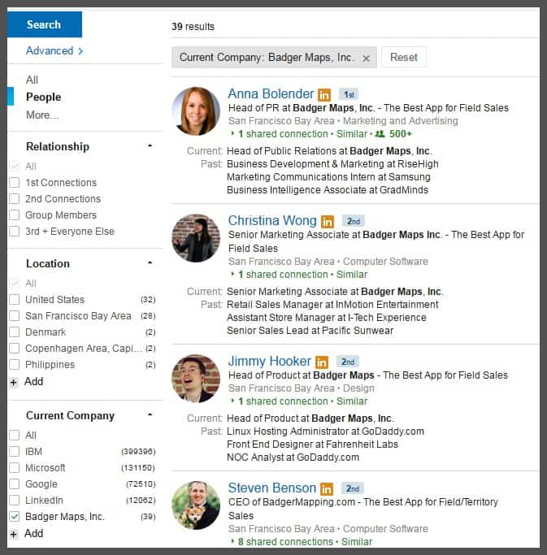Open the Advanced search link
The height and width of the screenshot is (555, 547).
click(x=54, y=50)
